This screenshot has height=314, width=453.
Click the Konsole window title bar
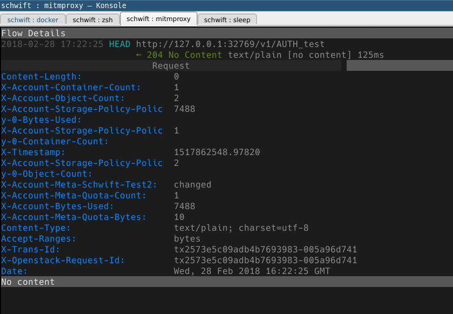[x=227, y=5]
